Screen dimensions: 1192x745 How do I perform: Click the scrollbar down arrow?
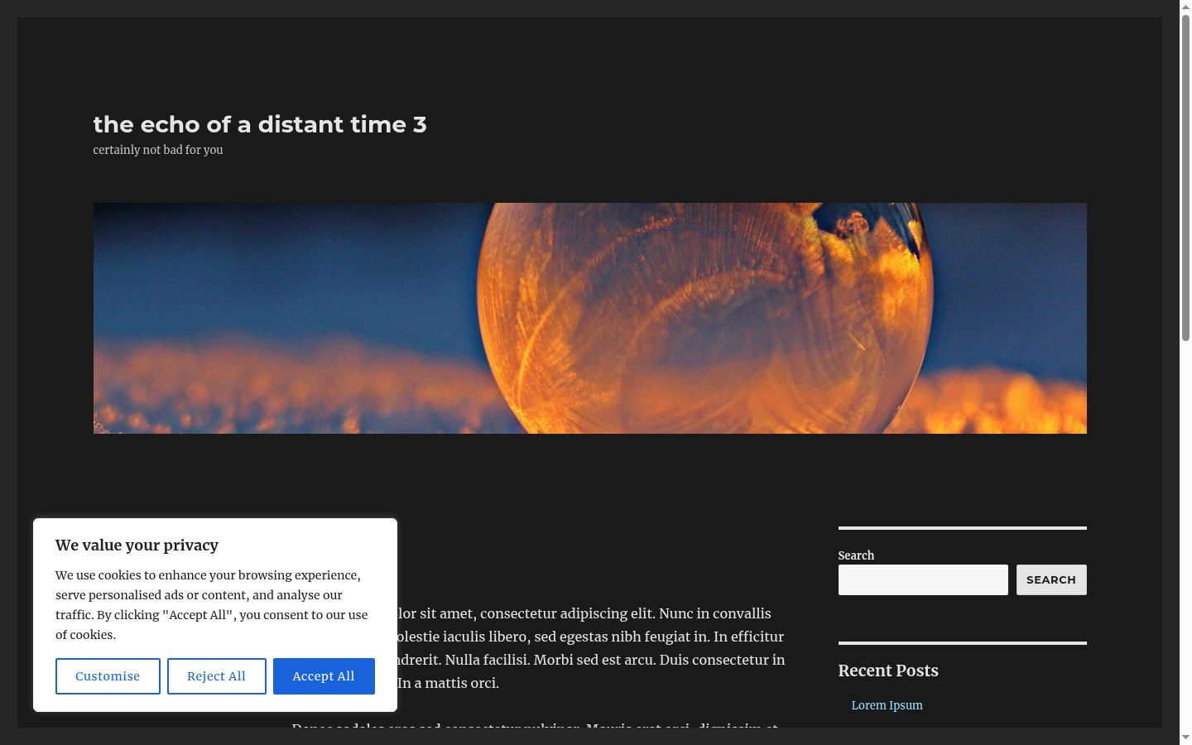click(x=1185, y=738)
